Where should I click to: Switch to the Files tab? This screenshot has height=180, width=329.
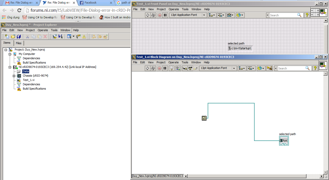[x=19, y=43]
